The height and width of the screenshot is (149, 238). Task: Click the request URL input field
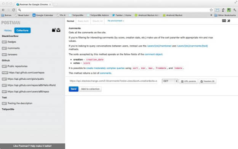point(113,81)
